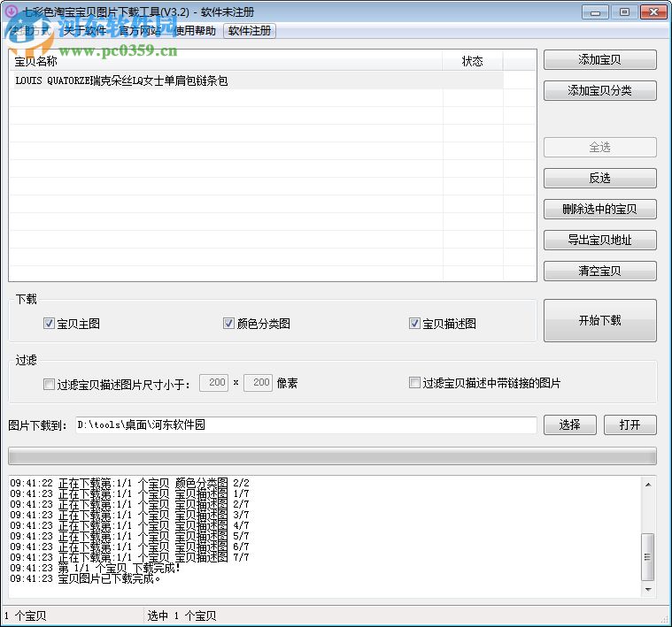The image size is (672, 627).
Task: Click status bar text 选中 1 个宝贝
Action: click(182, 616)
